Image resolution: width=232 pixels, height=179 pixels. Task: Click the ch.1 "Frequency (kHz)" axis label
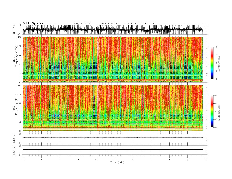click(16, 56)
